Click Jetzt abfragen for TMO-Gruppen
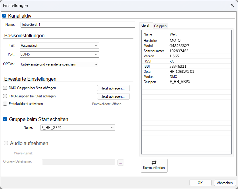238x189 pixels. click(113, 96)
